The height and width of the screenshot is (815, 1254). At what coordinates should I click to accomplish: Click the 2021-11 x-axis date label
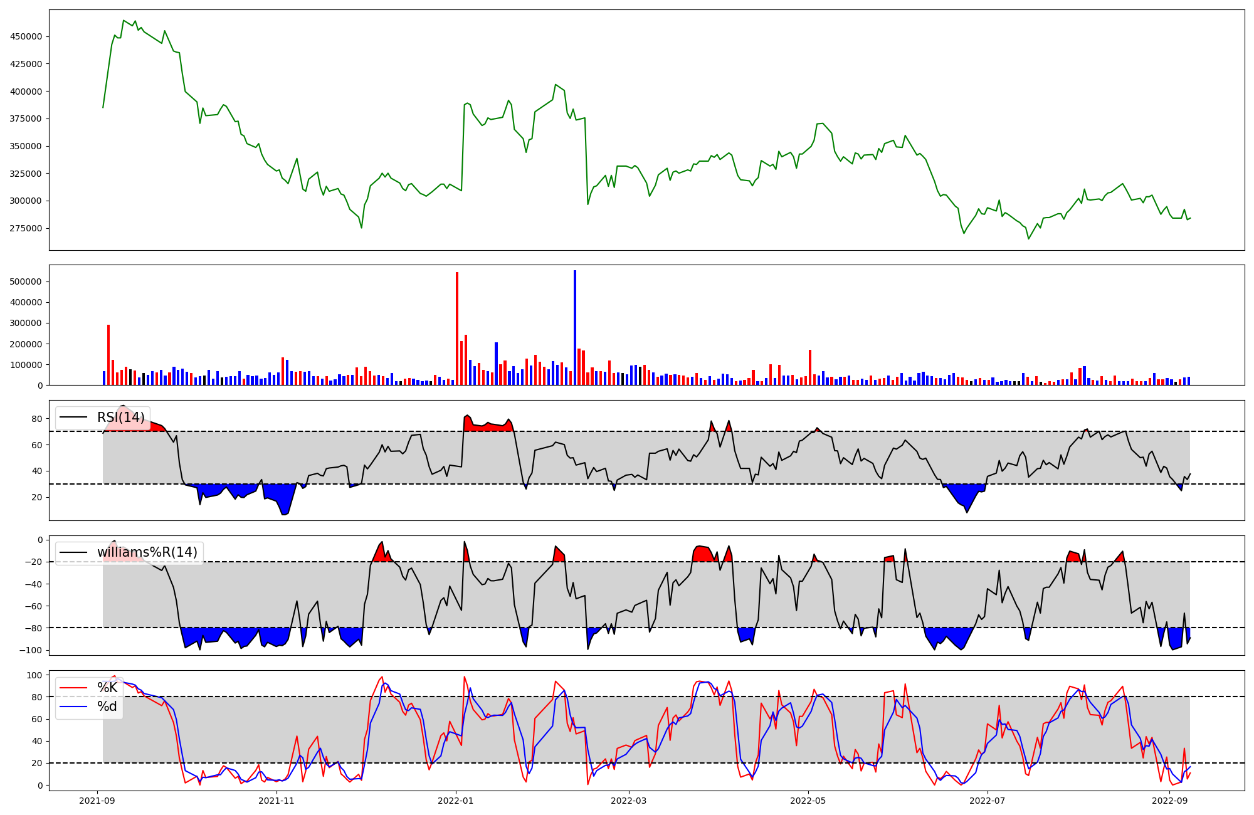(277, 801)
